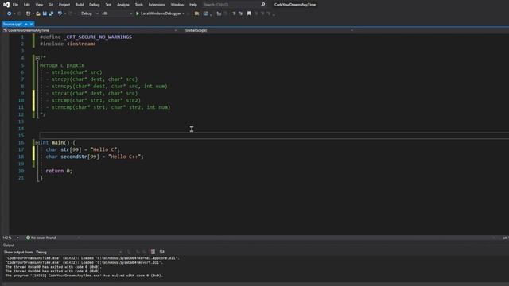Screen dimensions: 509x286
Task: Click the <iostream> include text
Action: (81, 44)
